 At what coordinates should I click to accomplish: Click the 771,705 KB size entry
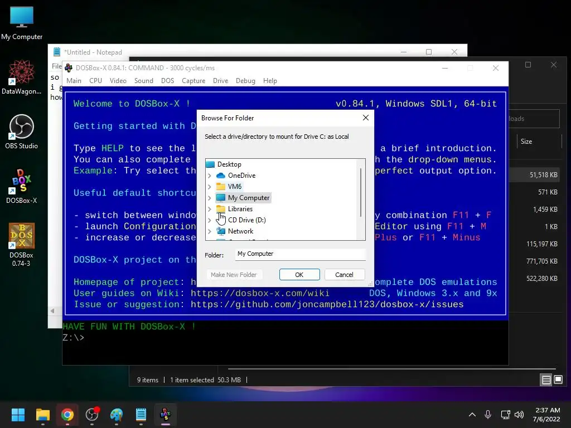[x=542, y=261]
